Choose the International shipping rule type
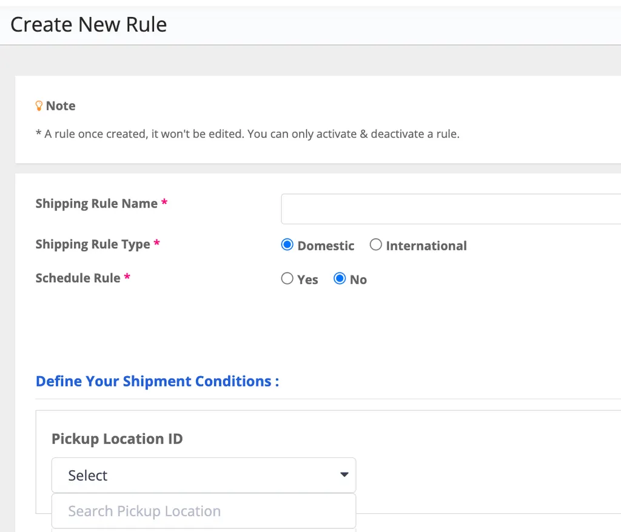621x532 pixels. click(376, 245)
